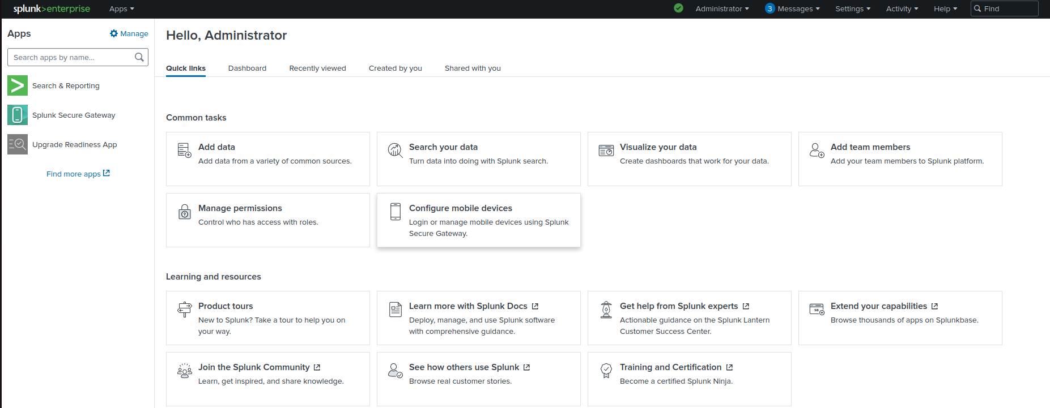This screenshot has height=408, width=1050.
Task: Focus the Search apps by name field
Action: 78,57
